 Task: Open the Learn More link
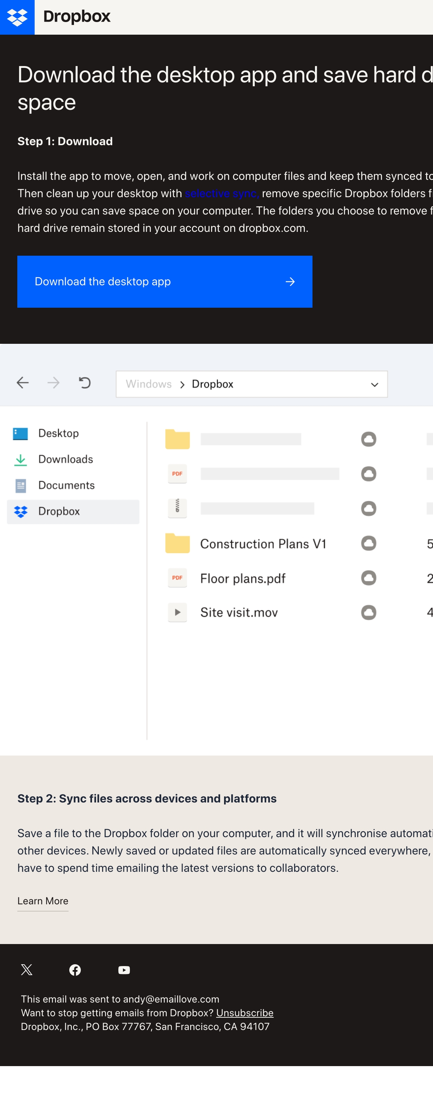click(x=43, y=901)
